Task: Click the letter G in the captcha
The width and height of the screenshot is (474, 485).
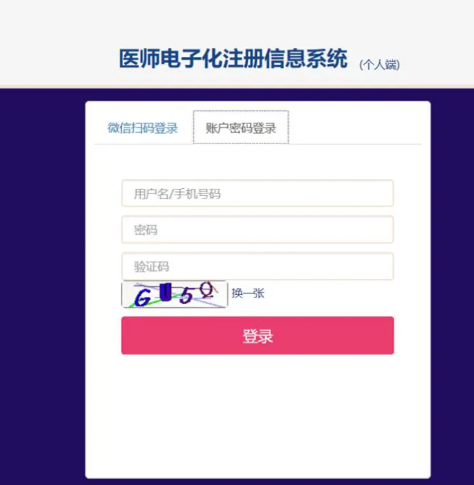Action: (142, 298)
